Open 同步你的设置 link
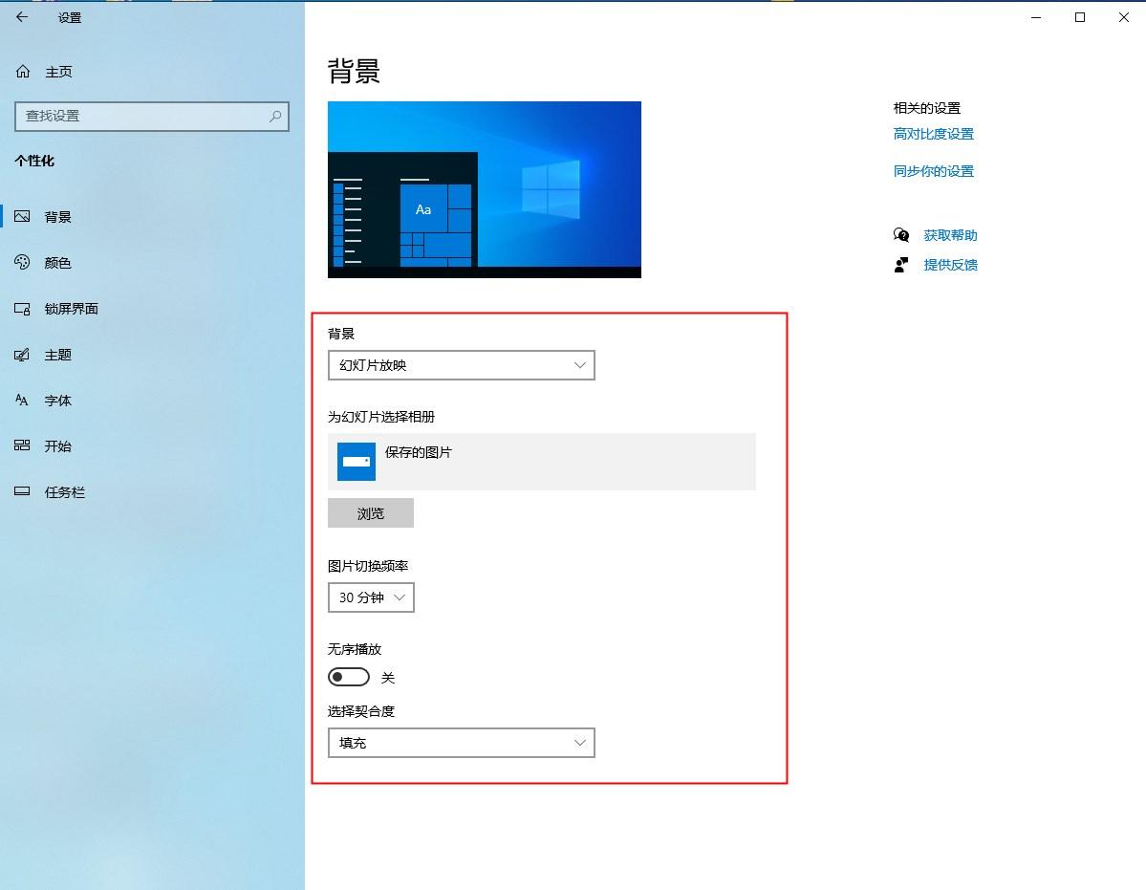Screen dimensions: 1146x890 pyautogui.click(x=934, y=171)
